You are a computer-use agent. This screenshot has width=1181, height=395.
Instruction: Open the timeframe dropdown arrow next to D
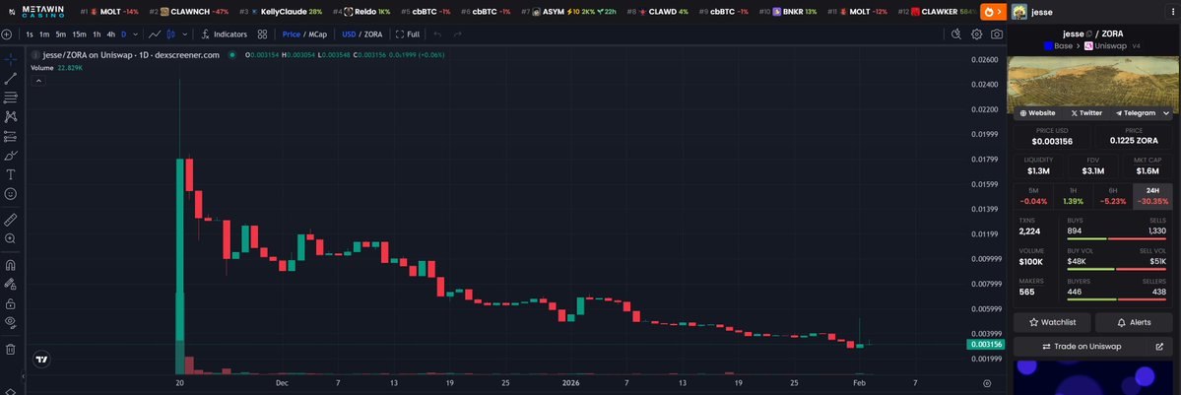(x=134, y=34)
